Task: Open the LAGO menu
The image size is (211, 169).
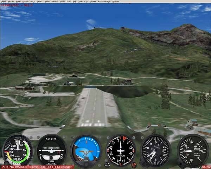Action: pyautogui.click(x=63, y=1)
